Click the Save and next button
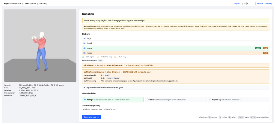276x125 pixels. pos(91,117)
